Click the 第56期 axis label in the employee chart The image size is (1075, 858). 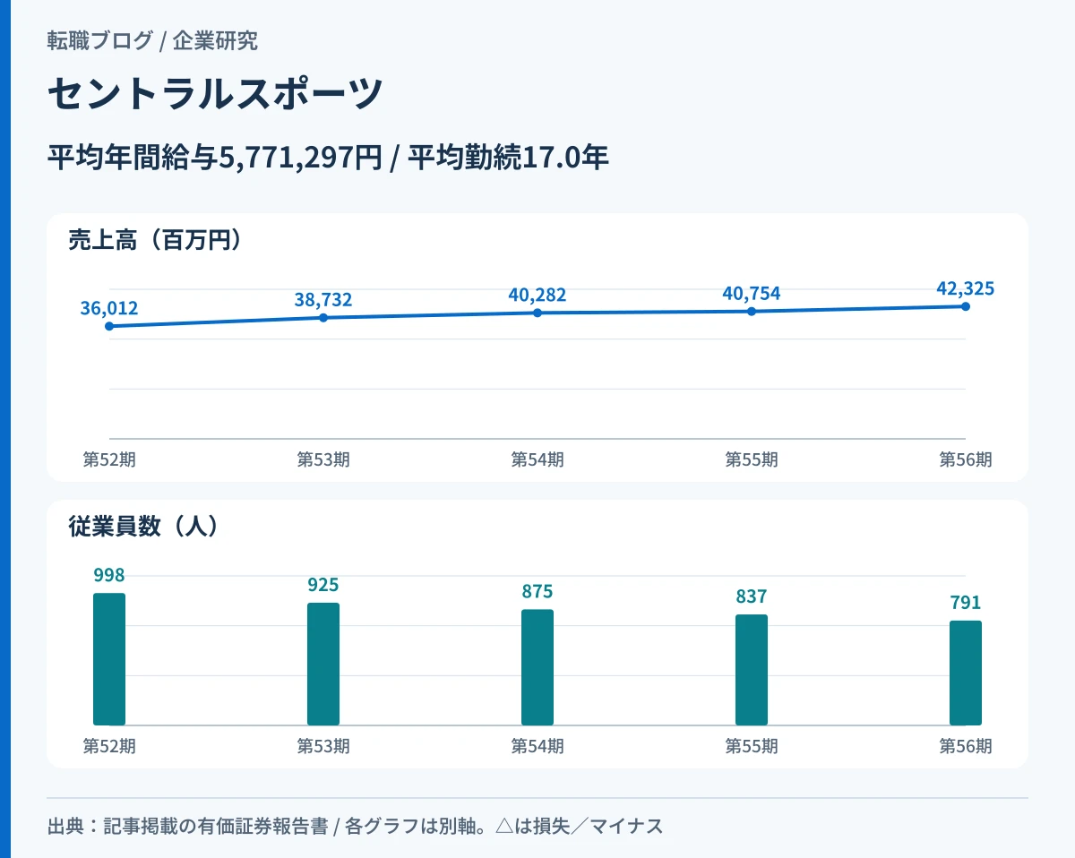coord(966,747)
